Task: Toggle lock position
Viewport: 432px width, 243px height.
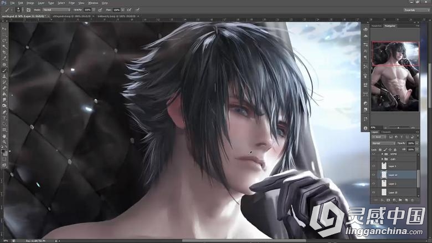Action: (390, 150)
